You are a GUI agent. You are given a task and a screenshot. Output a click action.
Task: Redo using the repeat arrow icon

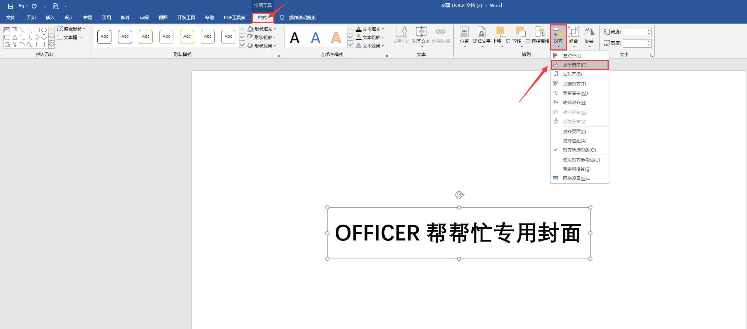point(34,6)
